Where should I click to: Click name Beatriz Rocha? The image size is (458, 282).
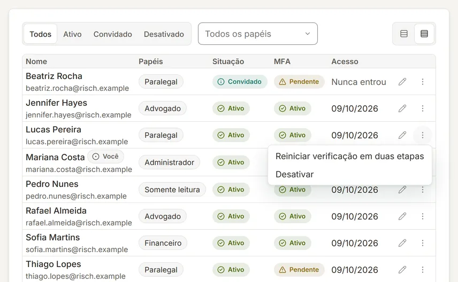54,76
